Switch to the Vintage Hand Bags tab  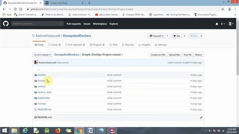pos(64,3)
